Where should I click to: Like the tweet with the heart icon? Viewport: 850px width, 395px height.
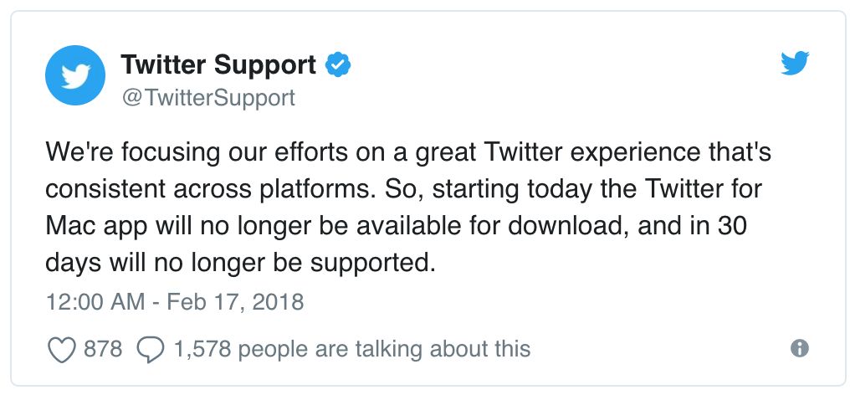coord(61,349)
